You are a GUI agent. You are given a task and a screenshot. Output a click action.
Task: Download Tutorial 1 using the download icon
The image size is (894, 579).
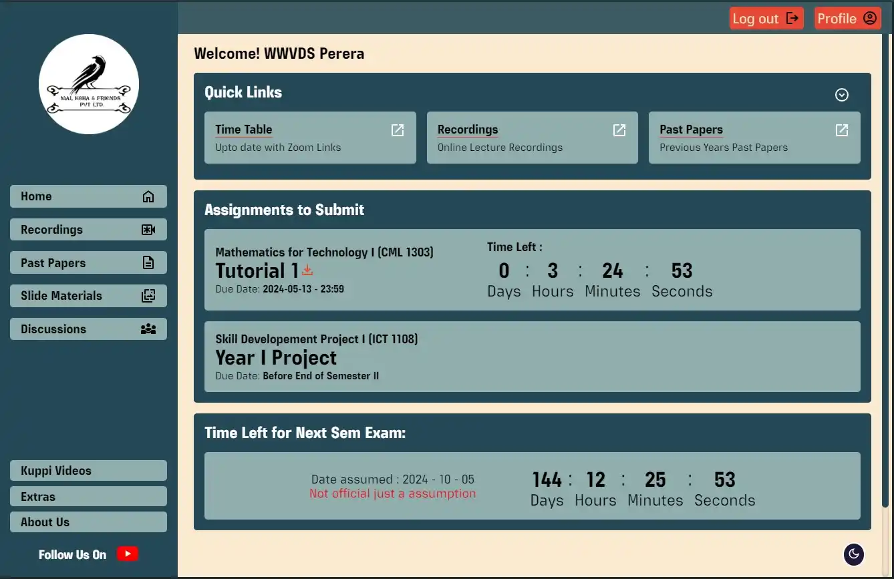[x=307, y=270]
